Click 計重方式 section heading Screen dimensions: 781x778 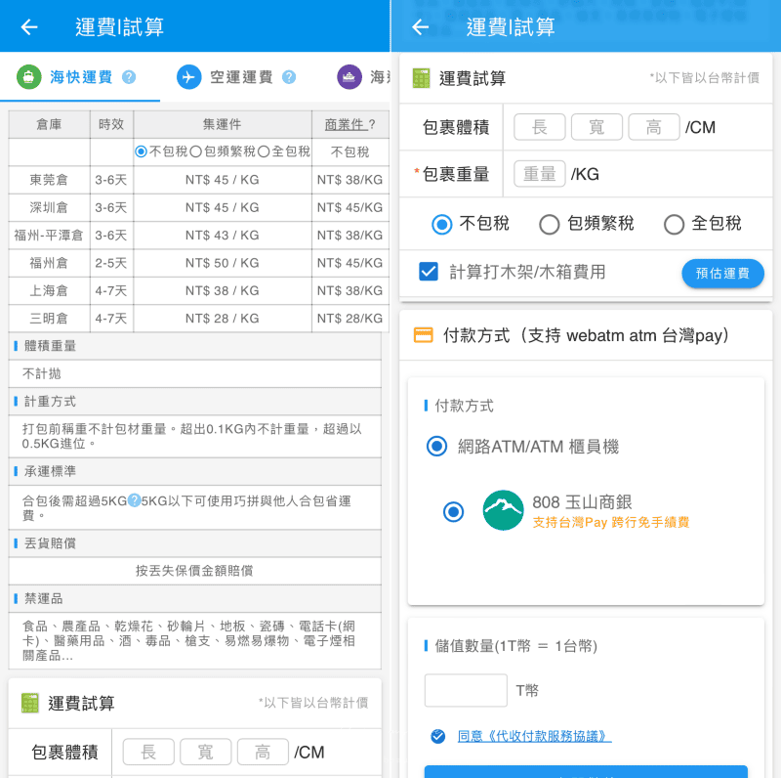[x=50, y=402]
